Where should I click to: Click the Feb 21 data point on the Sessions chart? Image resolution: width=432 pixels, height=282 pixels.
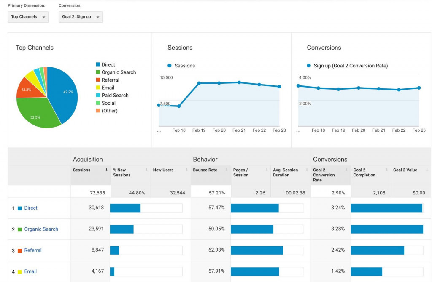click(239, 82)
